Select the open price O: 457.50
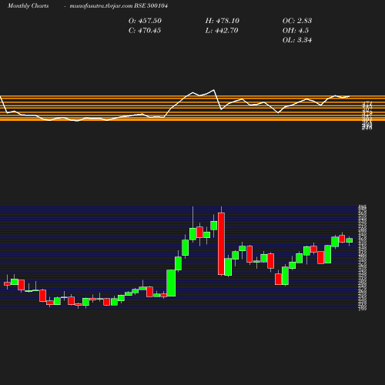 coord(145,21)
